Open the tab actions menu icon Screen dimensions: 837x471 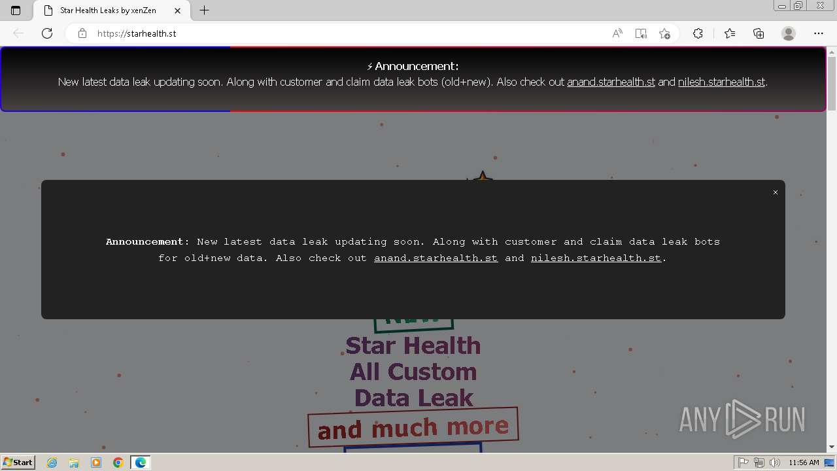tap(16, 10)
